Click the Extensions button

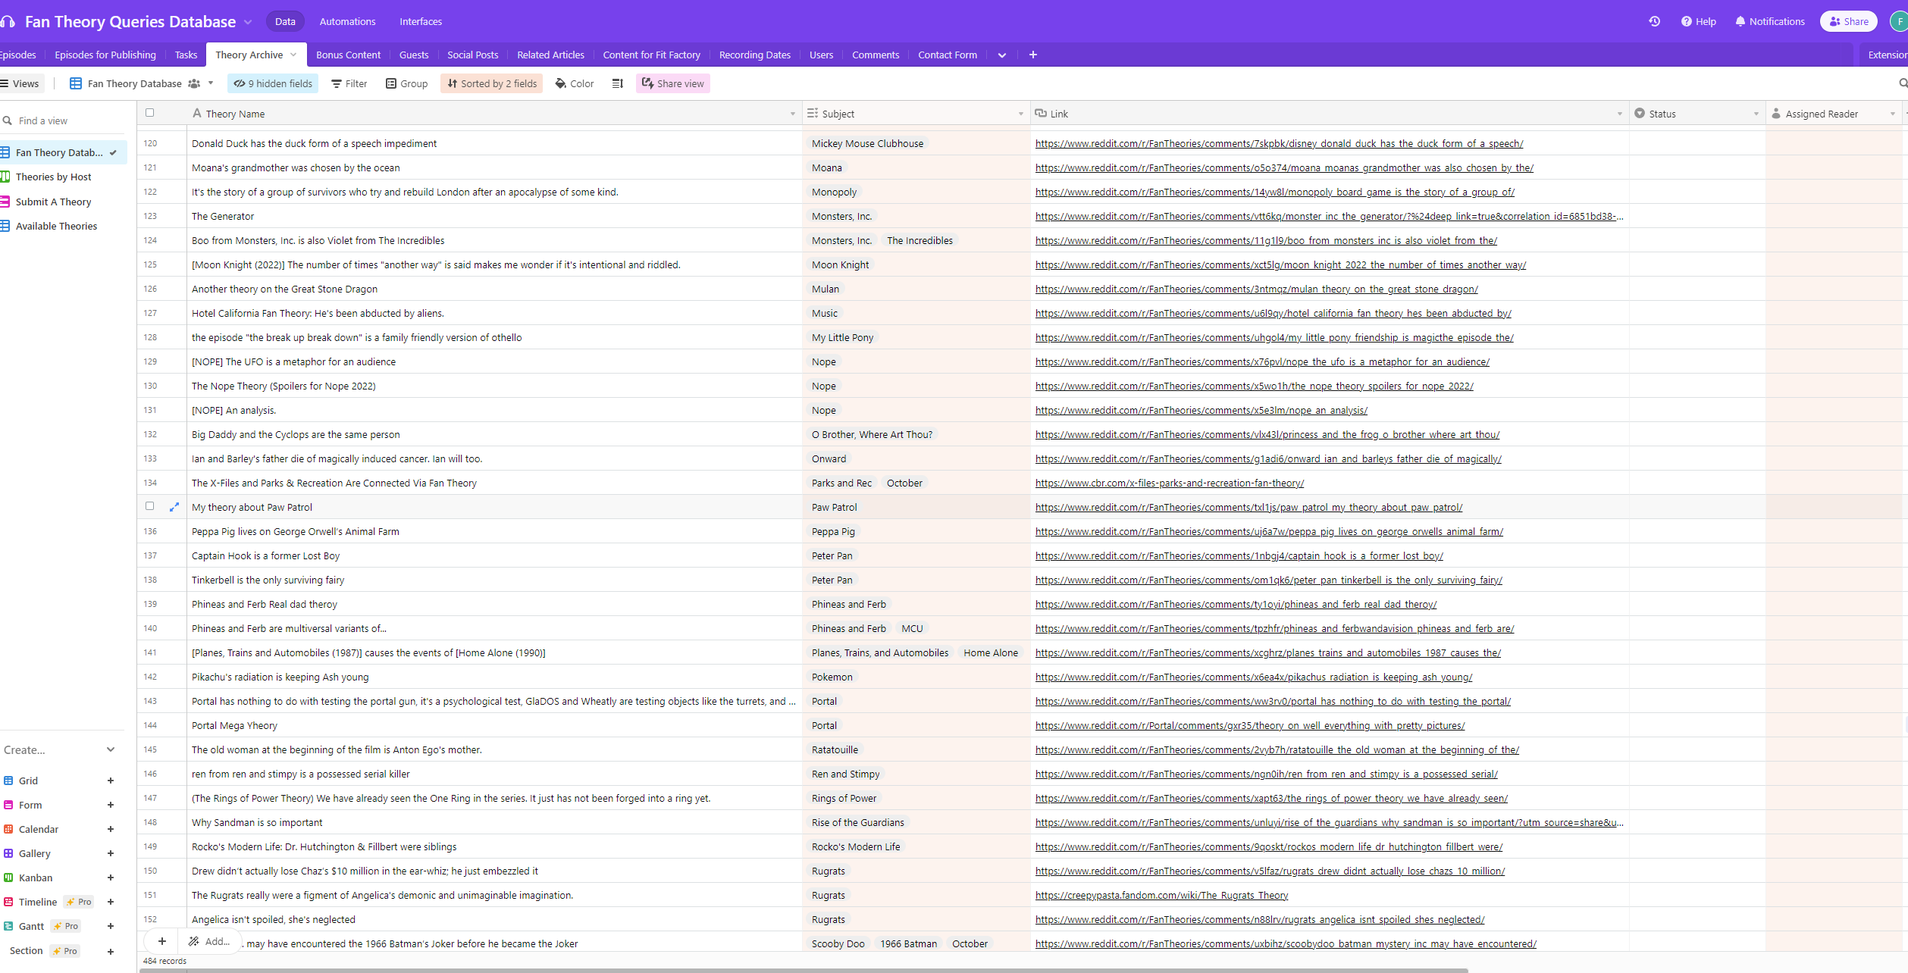(1886, 55)
